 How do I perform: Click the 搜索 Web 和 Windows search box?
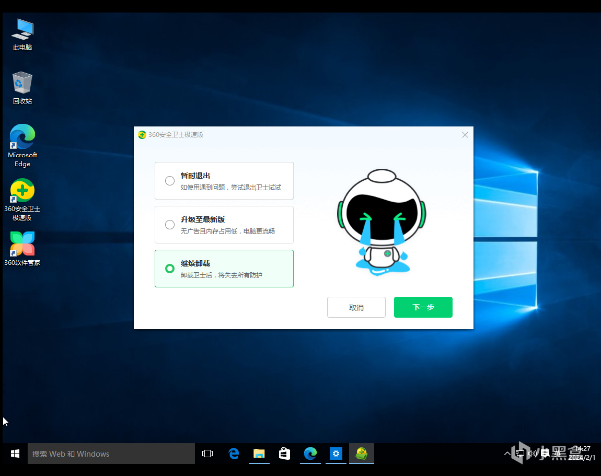111,454
